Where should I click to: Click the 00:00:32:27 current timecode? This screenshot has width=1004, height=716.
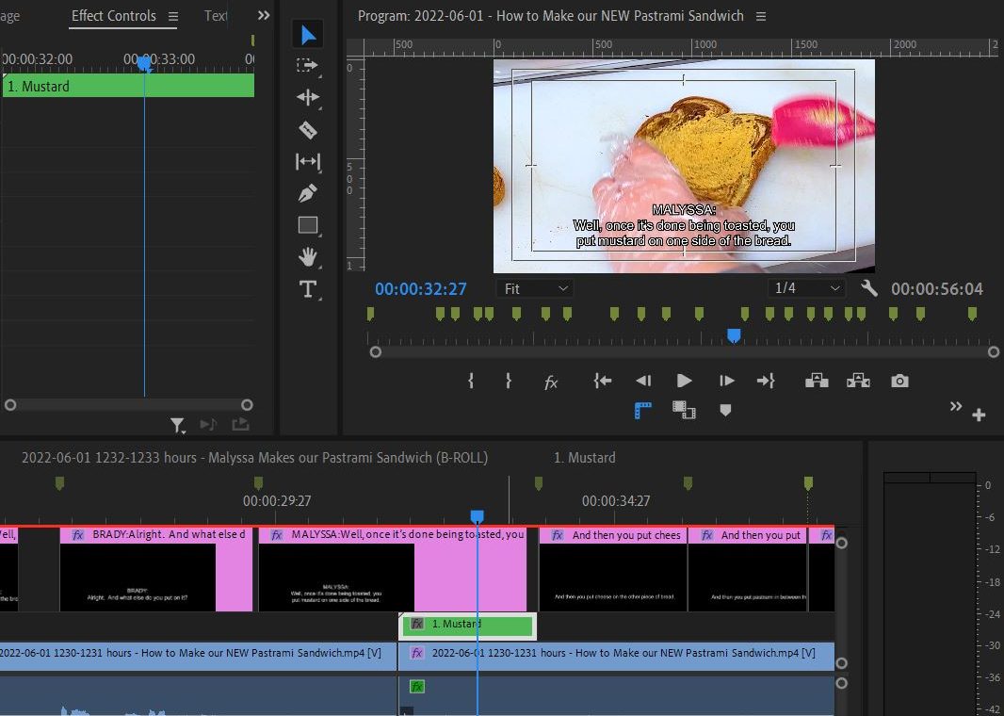tap(421, 289)
